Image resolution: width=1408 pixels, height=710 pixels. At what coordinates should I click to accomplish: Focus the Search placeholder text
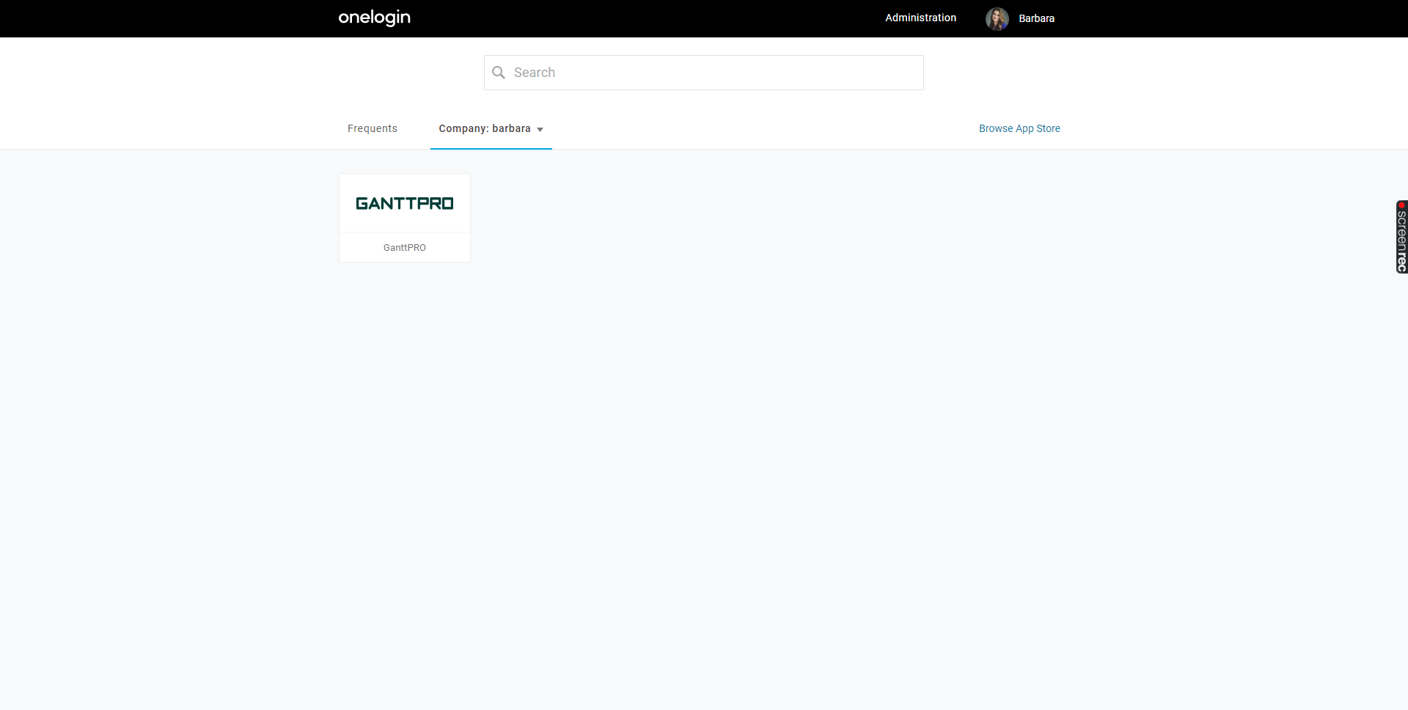(x=535, y=73)
